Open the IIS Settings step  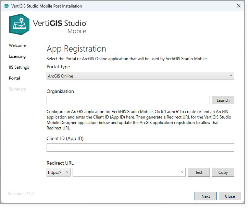point(19,67)
